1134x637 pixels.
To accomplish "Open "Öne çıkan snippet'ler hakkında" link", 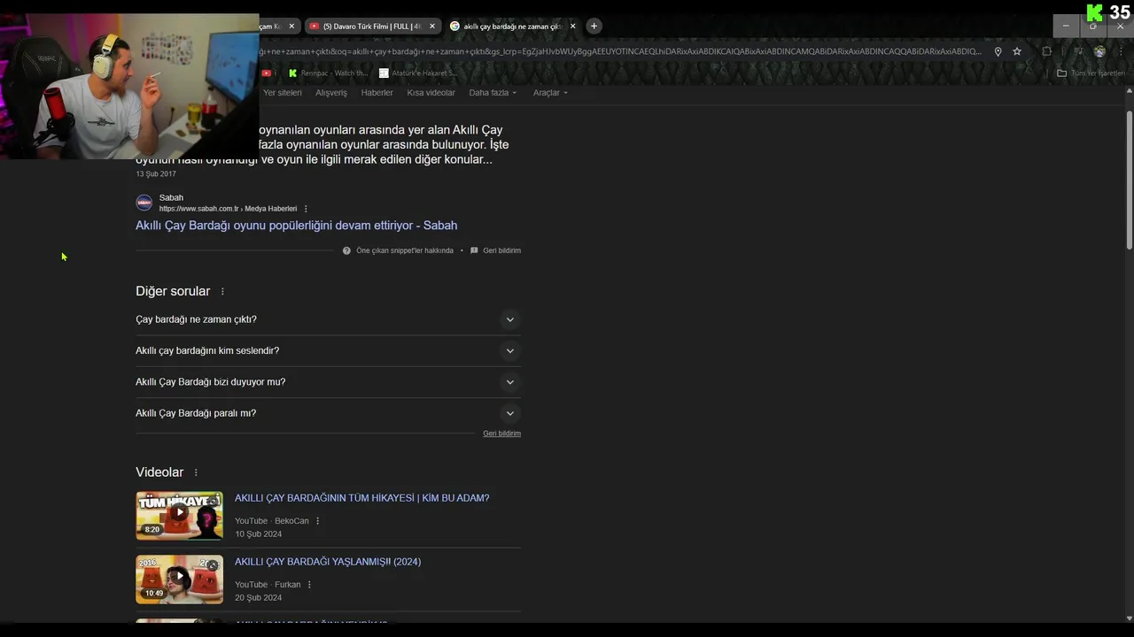I will (x=404, y=250).
